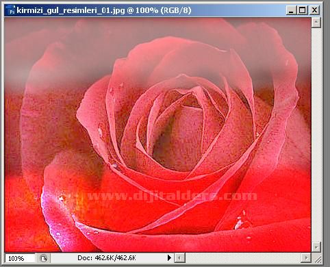Click the Photoshop document icon in title bar
The width and height of the screenshot is (330, 267).
[11, 10]
